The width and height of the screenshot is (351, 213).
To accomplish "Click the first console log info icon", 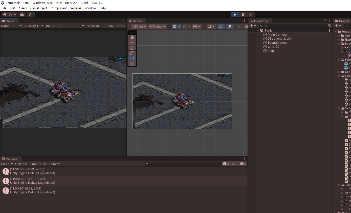I will (x=6, y=171).
